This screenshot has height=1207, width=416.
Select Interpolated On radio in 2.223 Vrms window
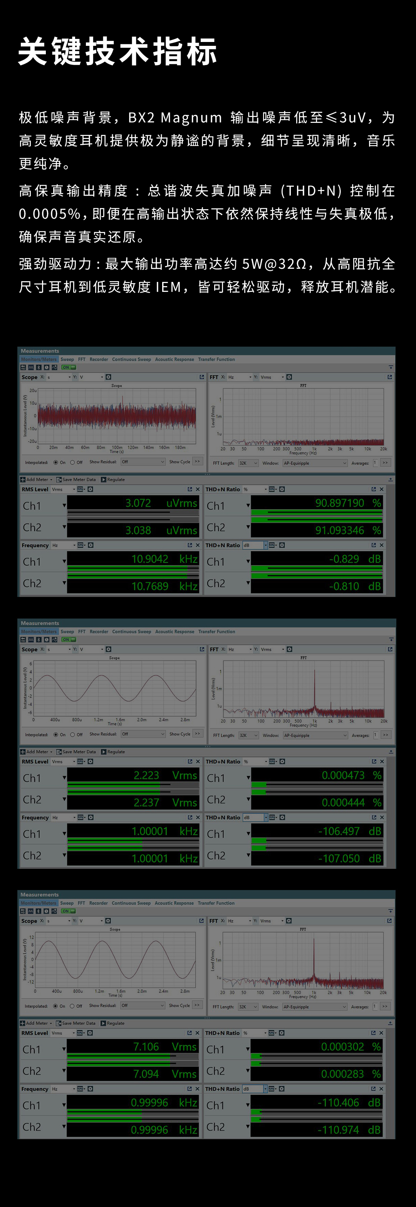56,735
